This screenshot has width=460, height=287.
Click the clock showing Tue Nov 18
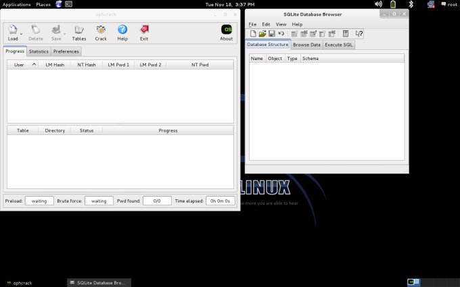point(230,5)
